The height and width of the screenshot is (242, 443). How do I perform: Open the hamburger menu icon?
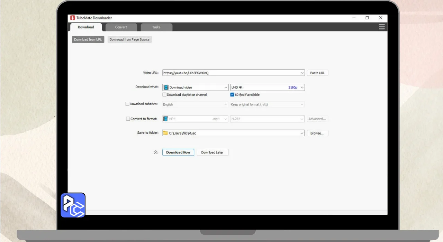click(x=382, y=27)
